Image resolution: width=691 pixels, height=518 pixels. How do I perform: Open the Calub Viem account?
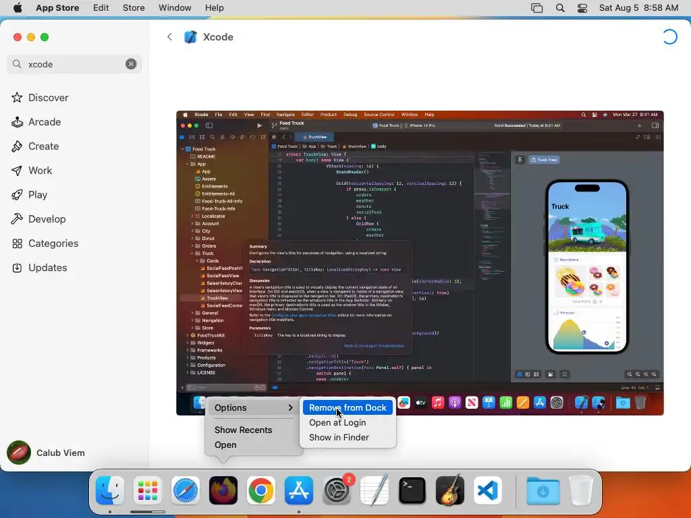47,453
